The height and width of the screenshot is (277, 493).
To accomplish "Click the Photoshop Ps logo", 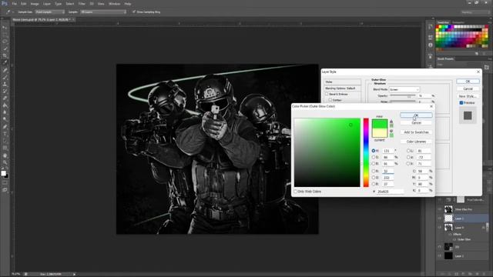I will click(x=4, y=3).
